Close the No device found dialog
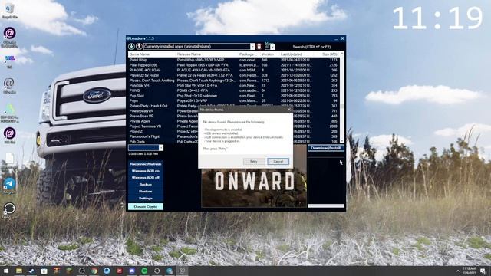This screenshot has width=491, height=276. pyautogui.click(x=288, y=110)
